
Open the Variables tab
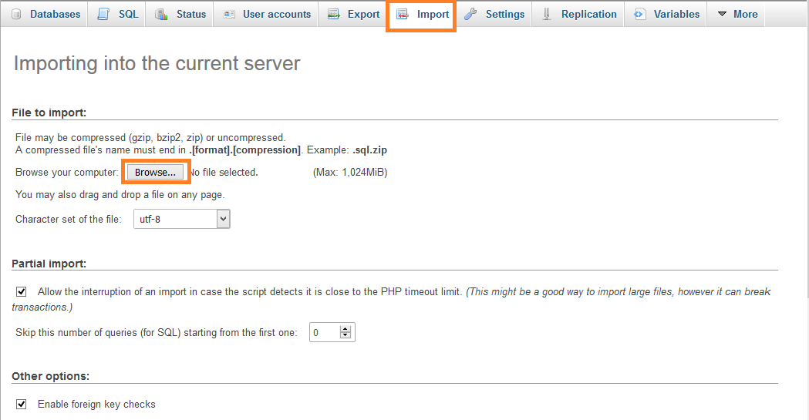click(666, 14)
